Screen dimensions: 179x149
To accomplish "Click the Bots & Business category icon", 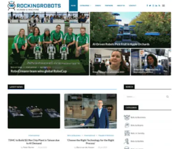I will (x=127, y=118).
